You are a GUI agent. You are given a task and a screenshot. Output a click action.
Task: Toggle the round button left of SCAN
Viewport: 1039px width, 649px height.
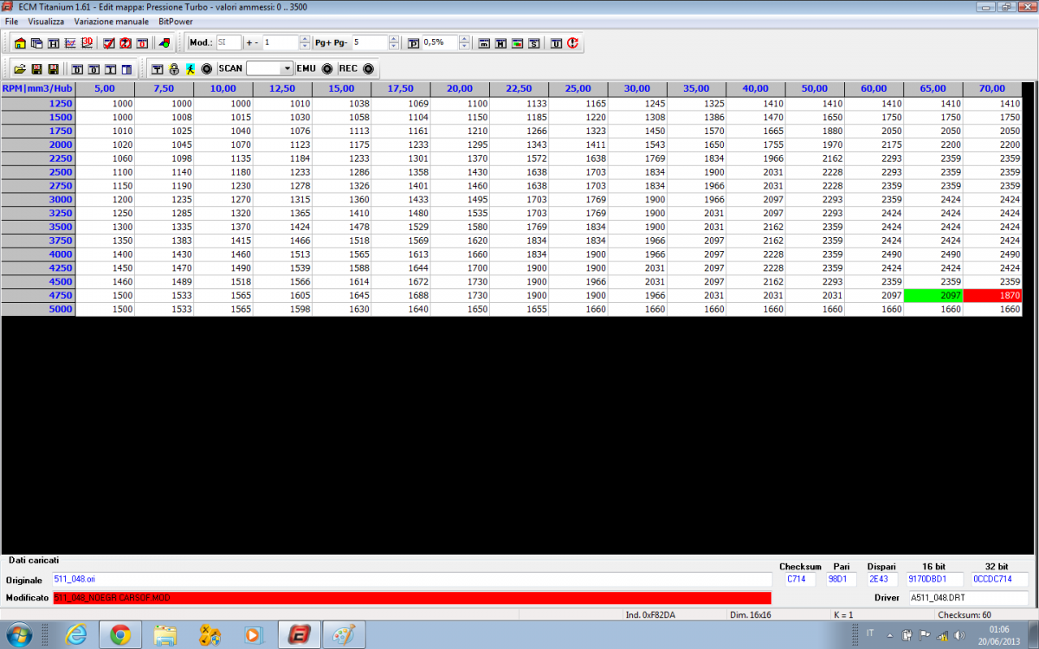206,68
